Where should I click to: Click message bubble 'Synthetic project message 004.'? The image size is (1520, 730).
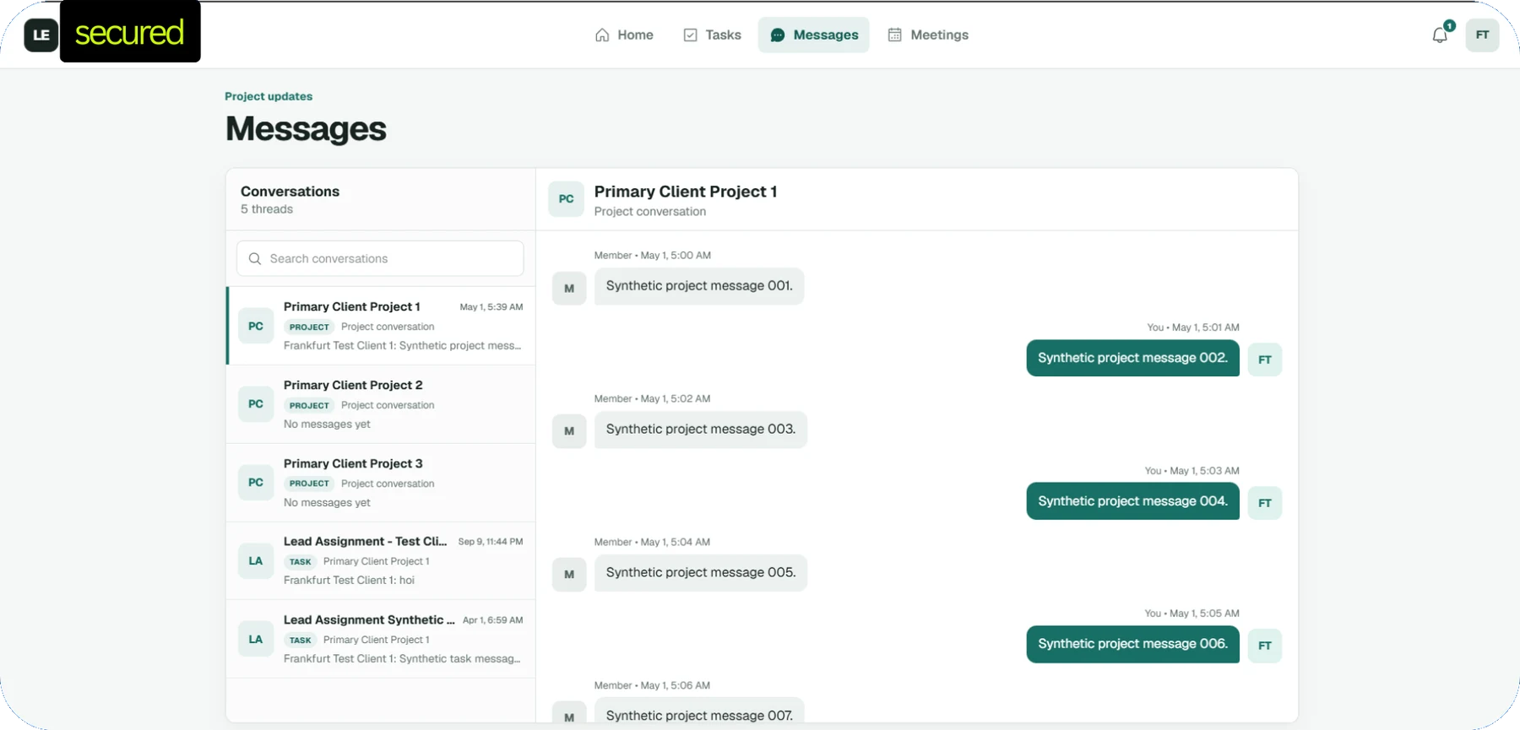pos(1132,501)
